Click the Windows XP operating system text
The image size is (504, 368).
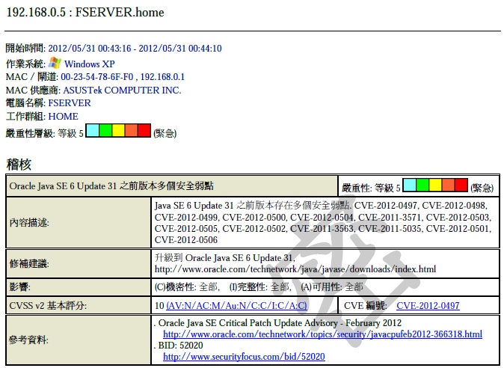[x=89, y=64]
